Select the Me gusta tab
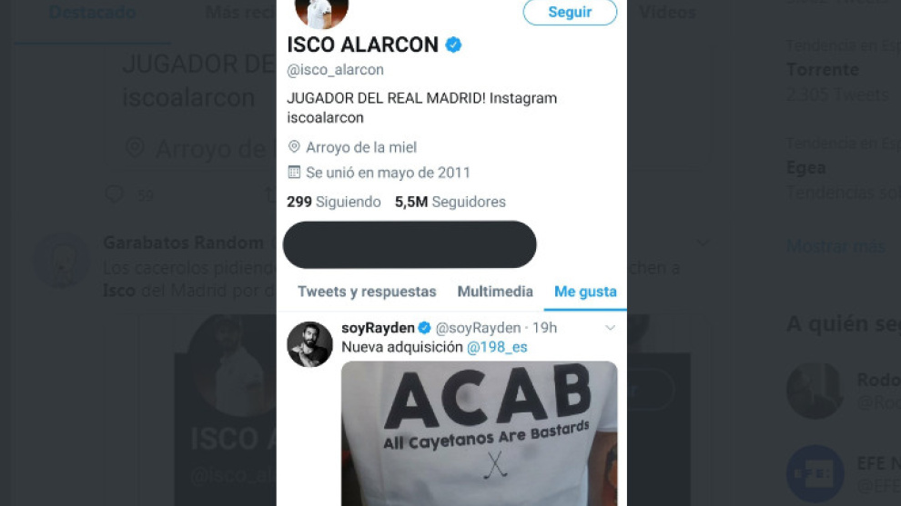The width and height of the screenshot is (901, 506). point(585,292)
